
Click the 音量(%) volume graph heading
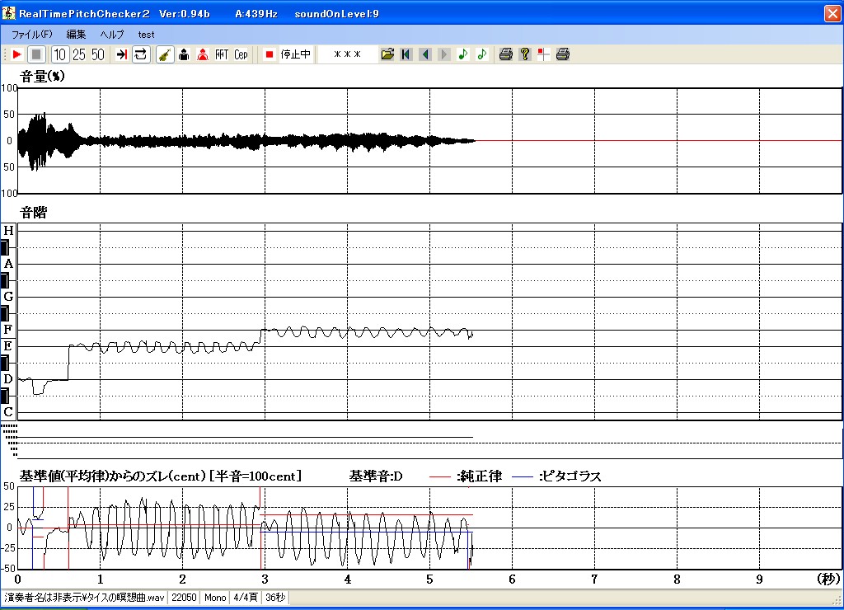coord(43,77)
